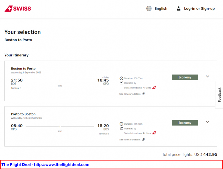The height and width of the screenshot is (169, 223).
Task: Click the 21:50 departure time
Action: click(17, 80)
